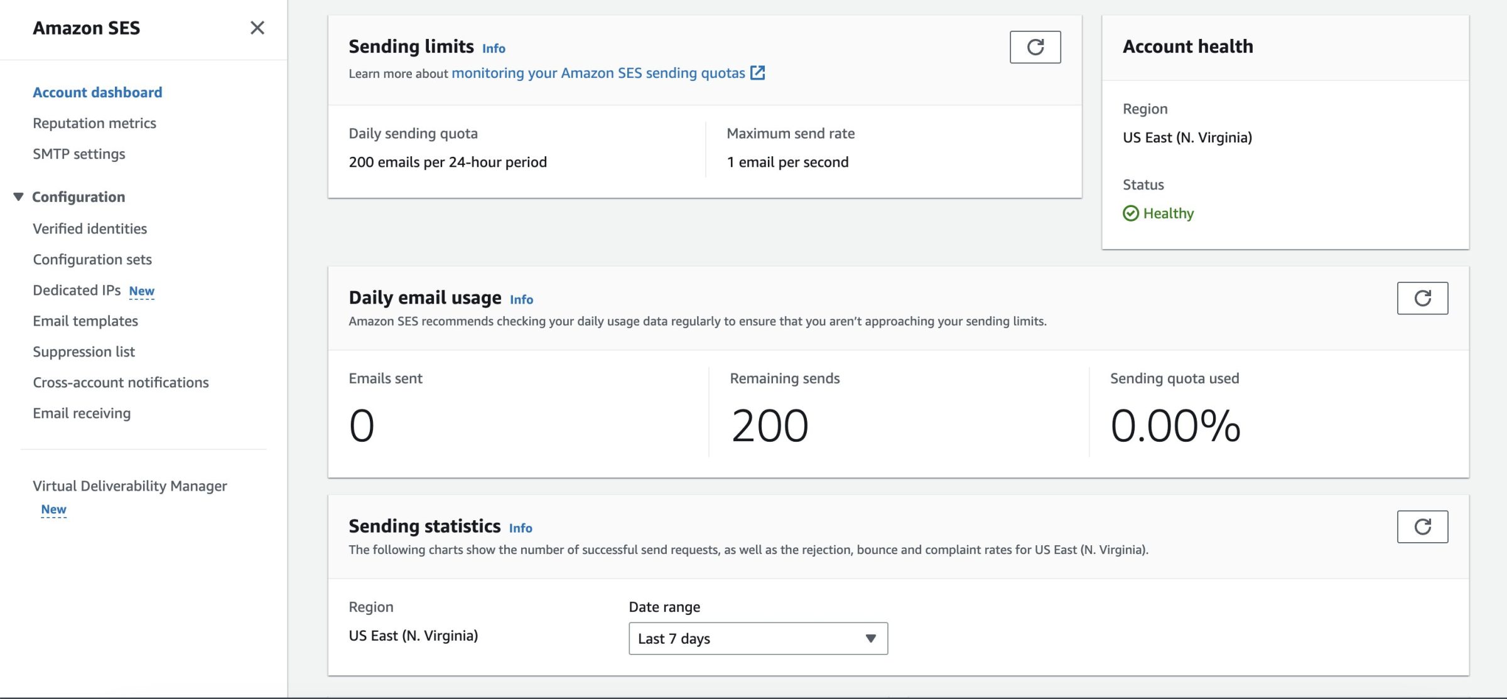This screenshot has width=1507, height=699.
Task: Open the Date range dropdown
Action: pos(758,638)
